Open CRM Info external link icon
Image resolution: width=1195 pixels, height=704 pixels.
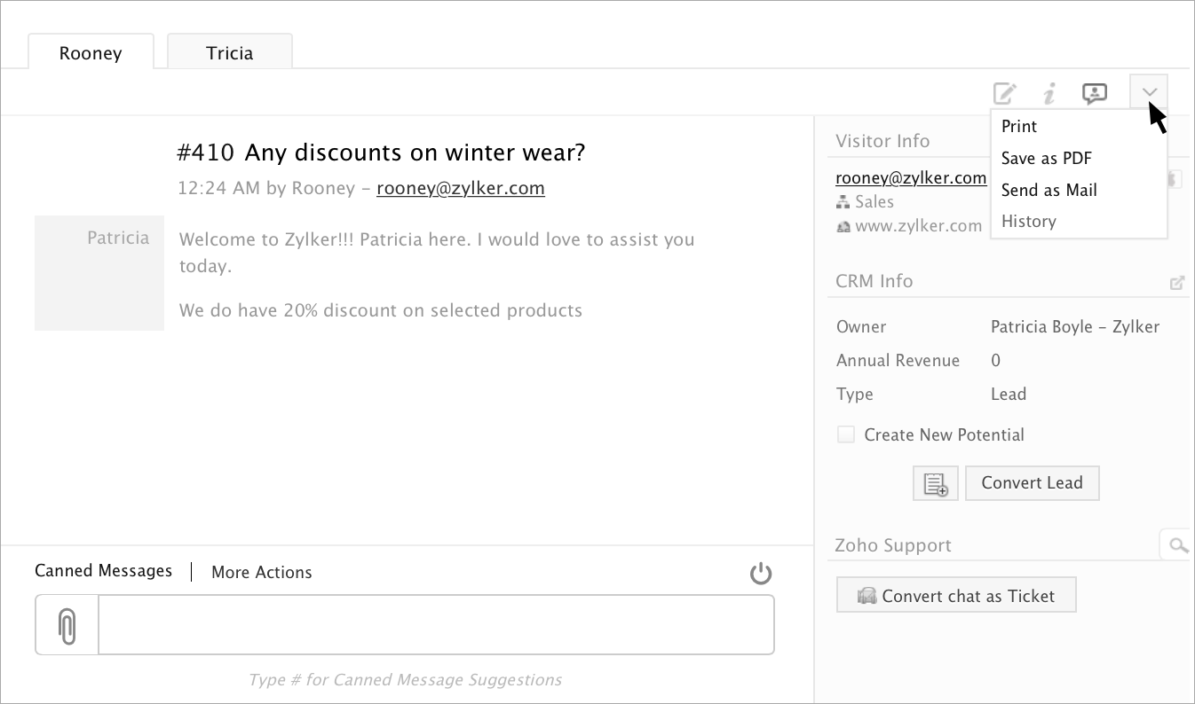(x=1177, y=283)
